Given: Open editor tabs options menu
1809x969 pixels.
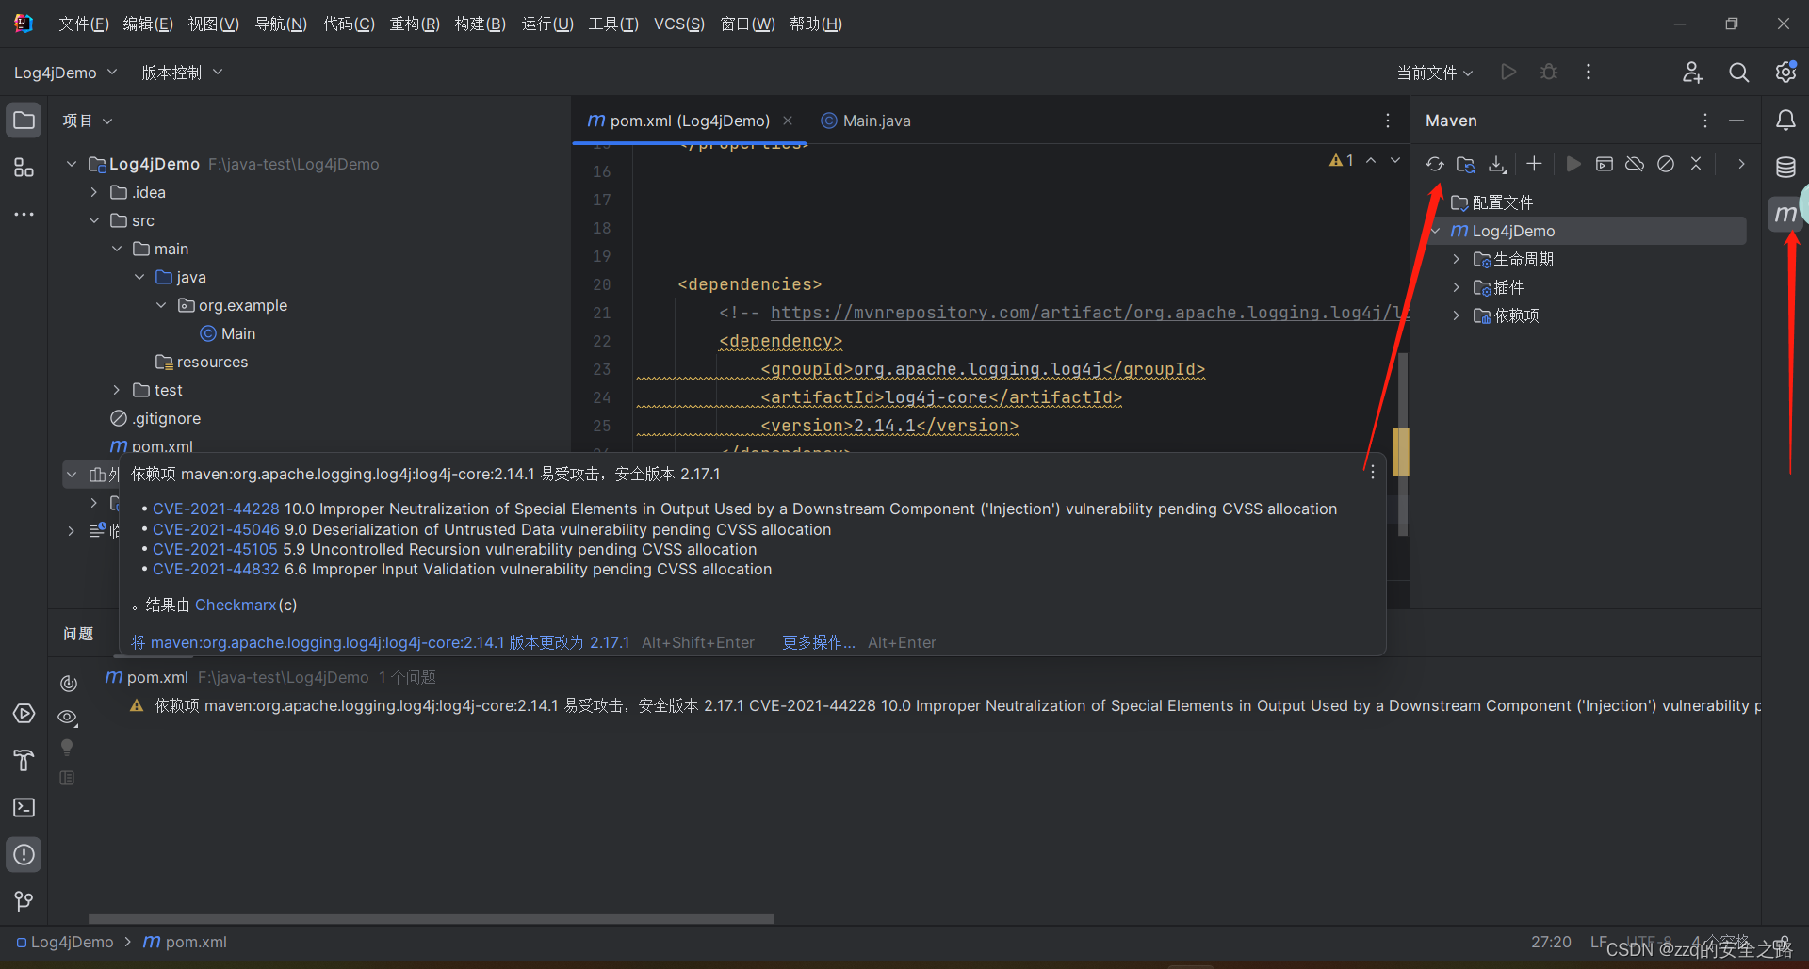Looking at the screenshot, I should click(x=1387, y=121).
